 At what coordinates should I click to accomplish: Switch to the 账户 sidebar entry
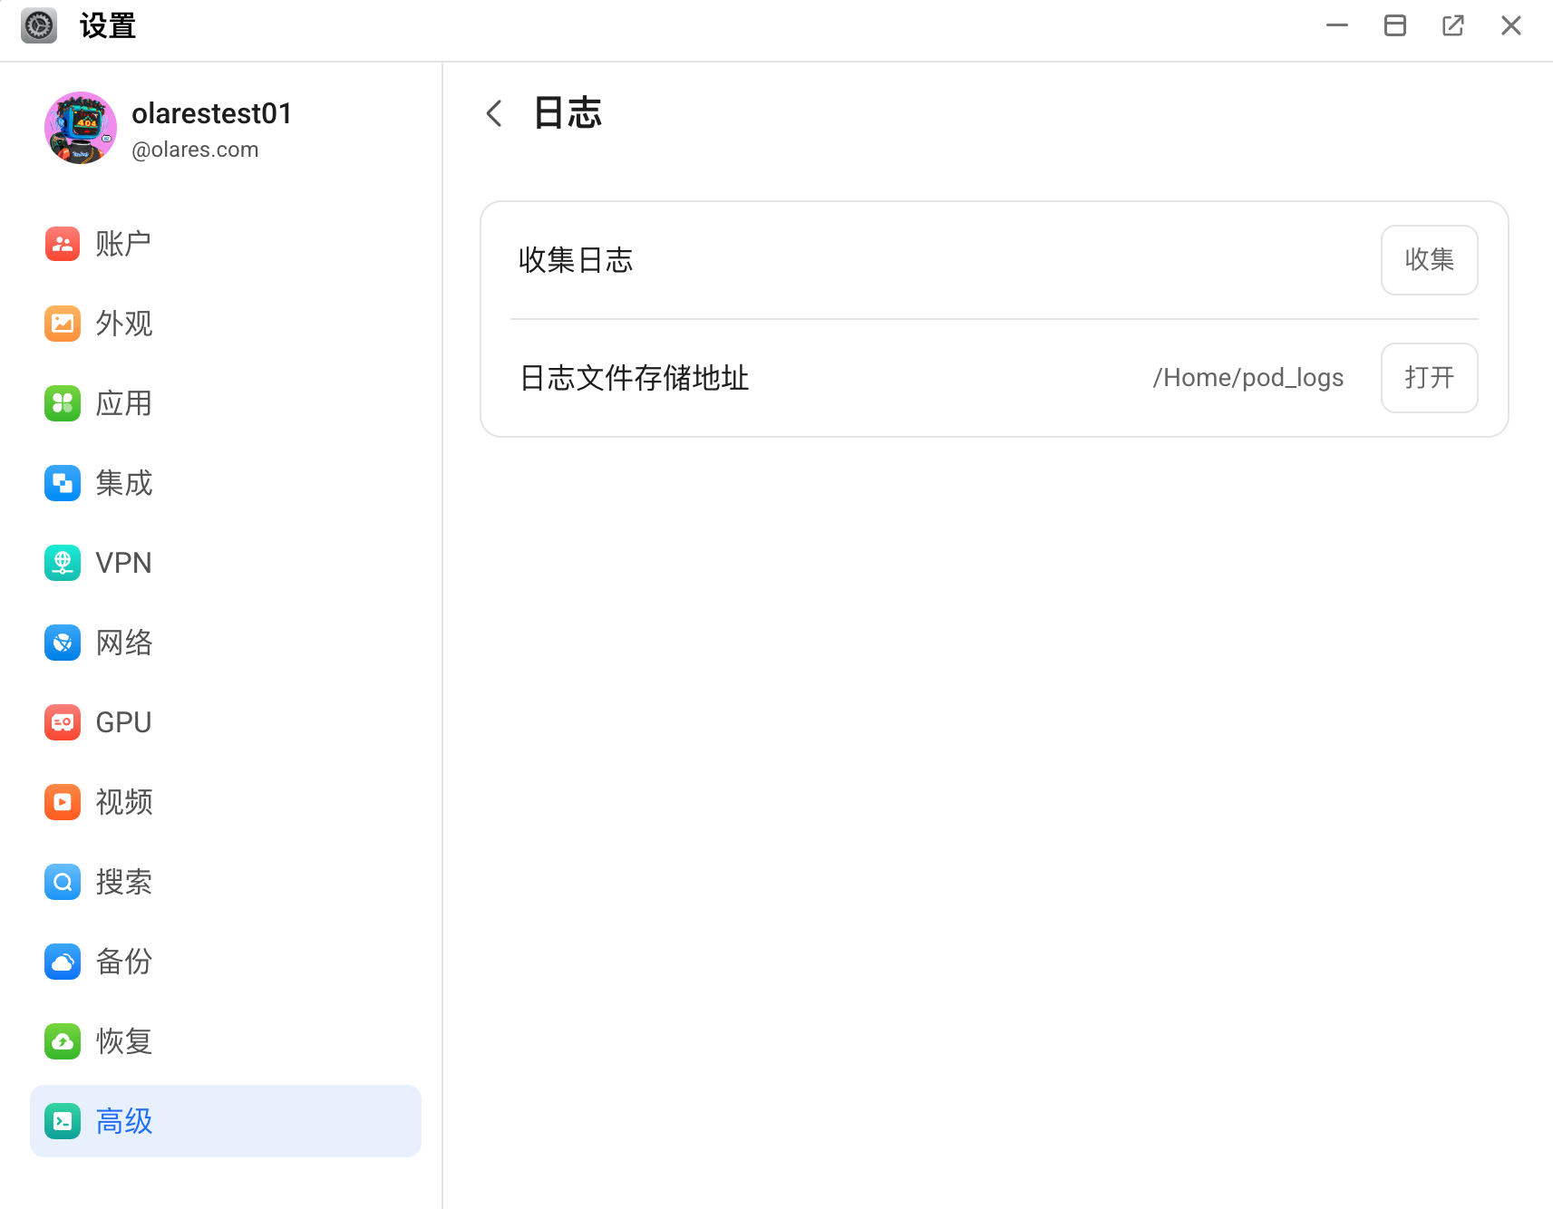click(122, 243)
